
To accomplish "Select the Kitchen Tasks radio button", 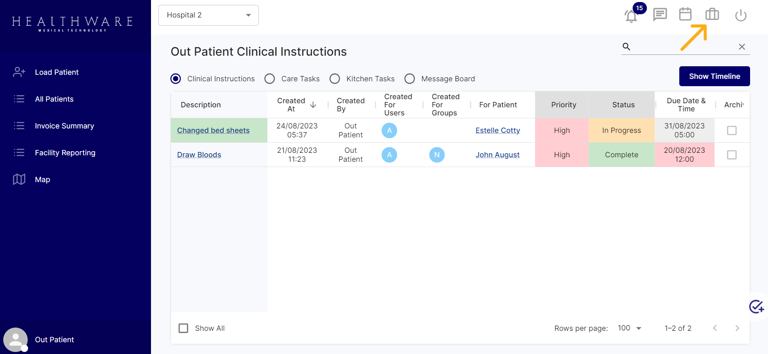I will coord(335,79).
